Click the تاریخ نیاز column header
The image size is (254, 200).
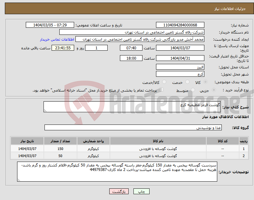pyautogui.click(x=27, y=141)
